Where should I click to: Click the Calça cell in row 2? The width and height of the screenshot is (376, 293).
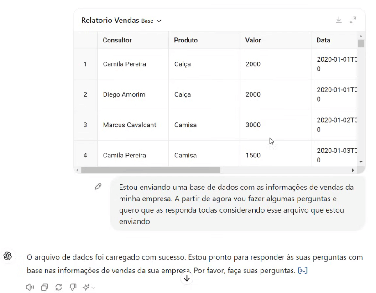204,94
